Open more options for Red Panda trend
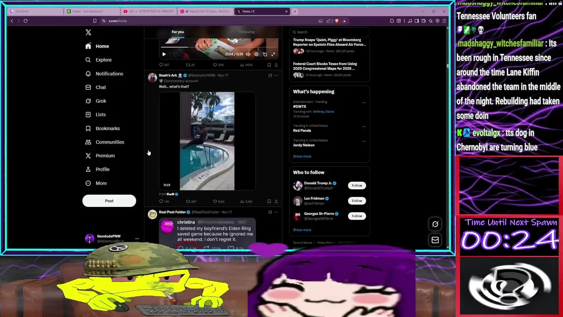This screenshot has width=563, height=317. [364, 126]
